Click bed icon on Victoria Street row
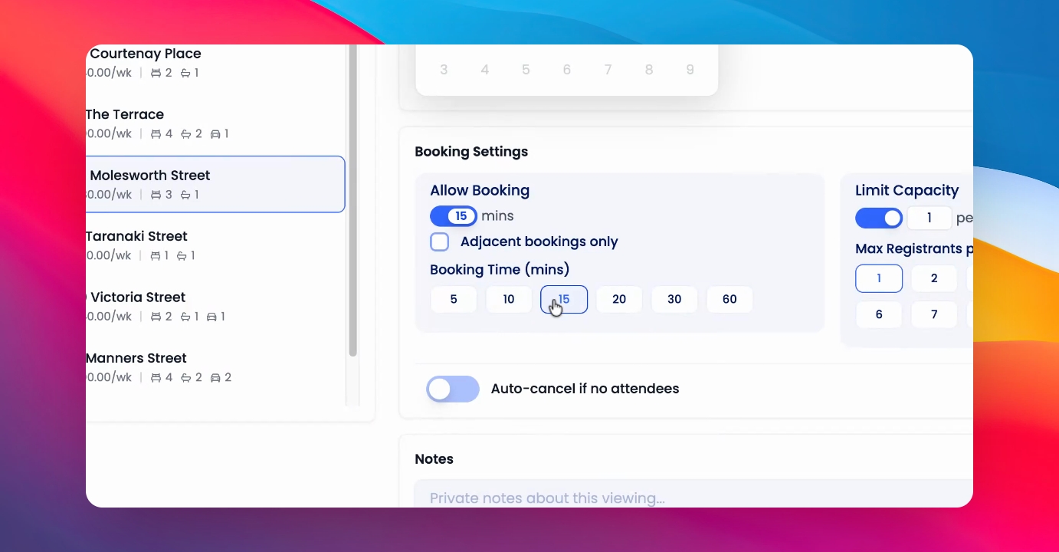 click(x=156, y=317)
